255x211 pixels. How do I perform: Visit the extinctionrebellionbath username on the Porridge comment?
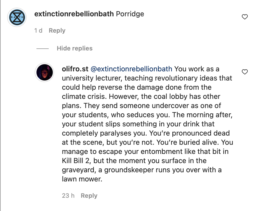pos(74,14)
